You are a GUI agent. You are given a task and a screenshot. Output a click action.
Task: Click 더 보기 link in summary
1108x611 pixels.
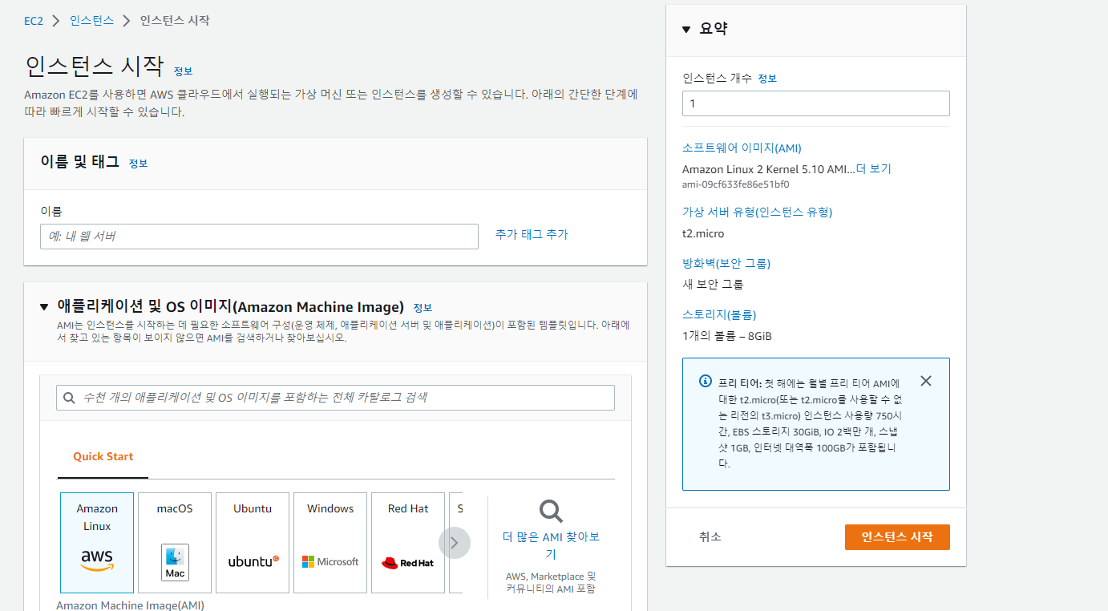click(874, 169)
